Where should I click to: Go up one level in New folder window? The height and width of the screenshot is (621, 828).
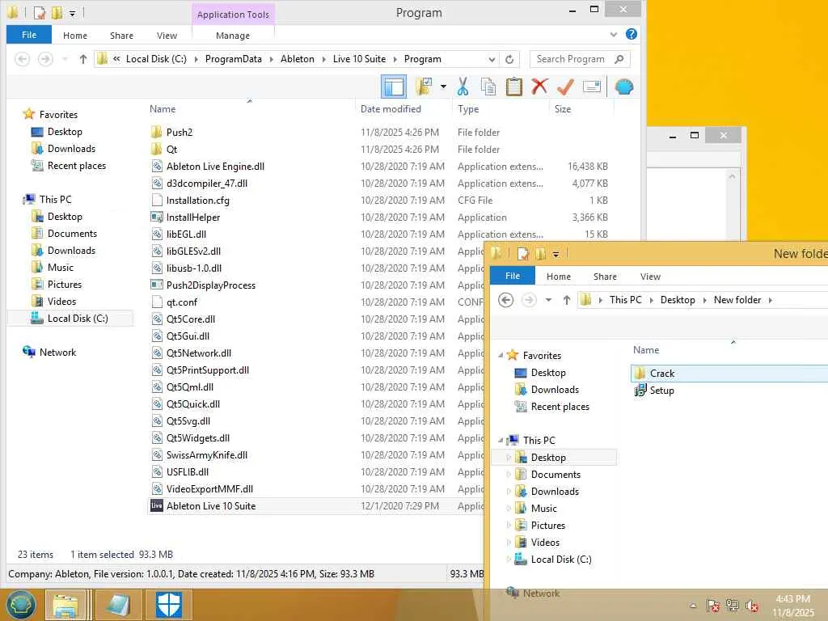pyautogui.click(x=567, y=300)
